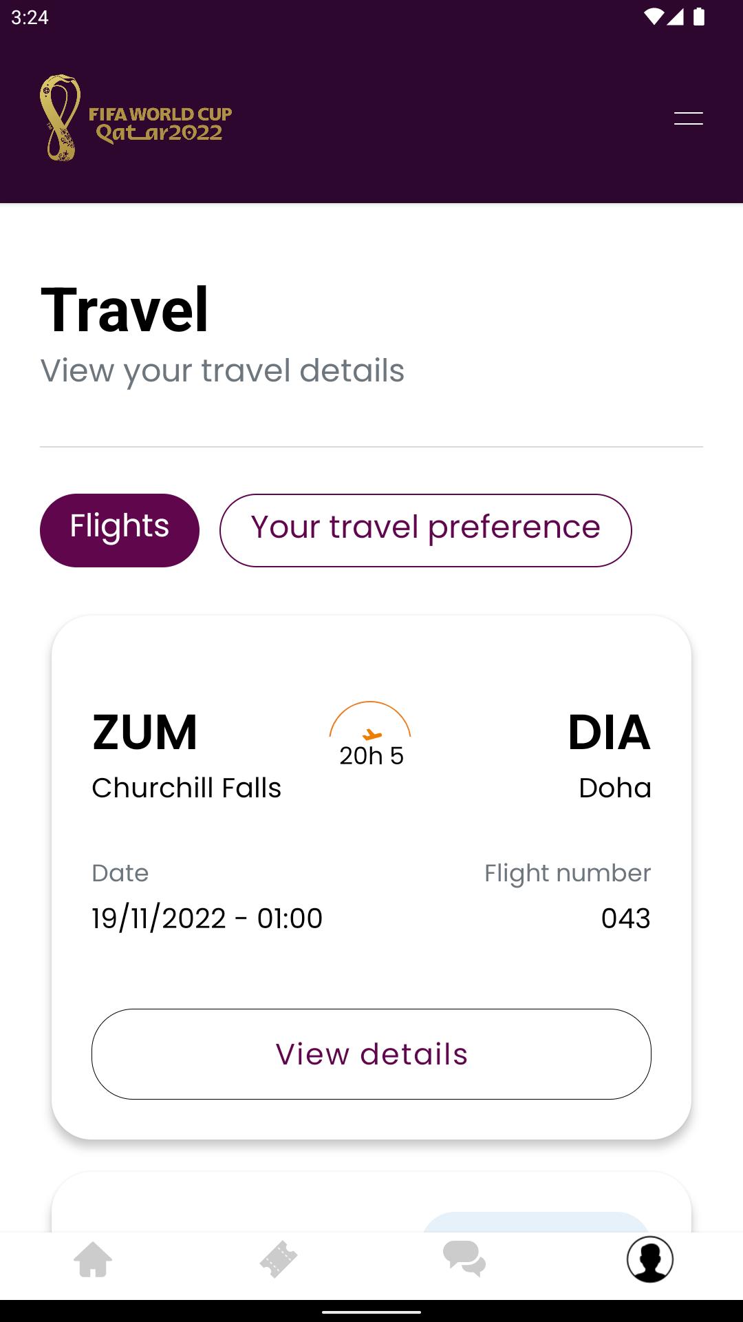The width and height of the screenshot is (743, 1322).
Task: Tap the DIA arrival airport code
Action: point(610,732)
